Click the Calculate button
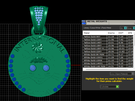 (109, 87)
